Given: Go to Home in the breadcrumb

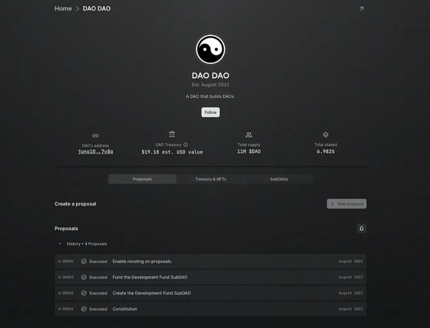Looking at the screenshot, I should (63, 9).
